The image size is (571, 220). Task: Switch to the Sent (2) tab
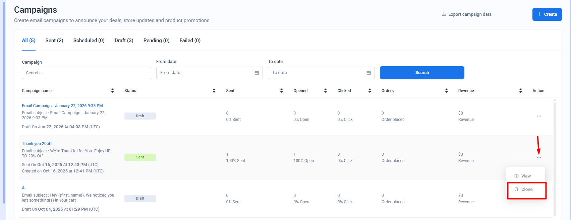tap(54, 41)
